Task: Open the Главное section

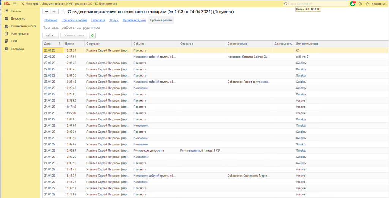Action: point(16,11)
